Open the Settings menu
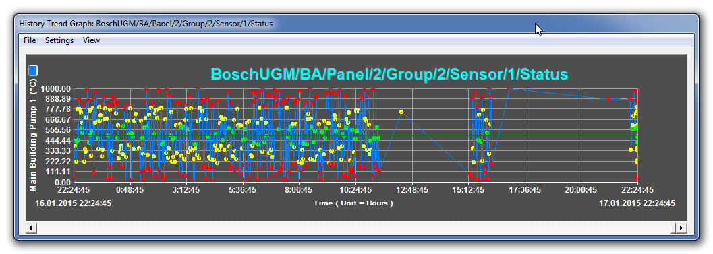 pos(59,40)
